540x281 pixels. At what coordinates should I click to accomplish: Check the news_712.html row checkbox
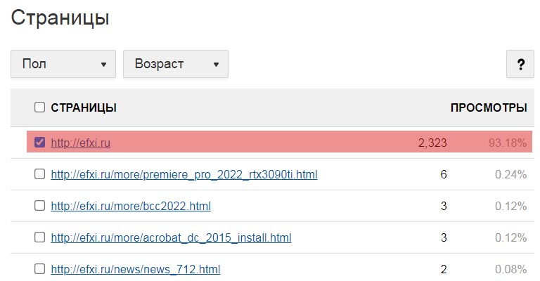tap(39, 268)
